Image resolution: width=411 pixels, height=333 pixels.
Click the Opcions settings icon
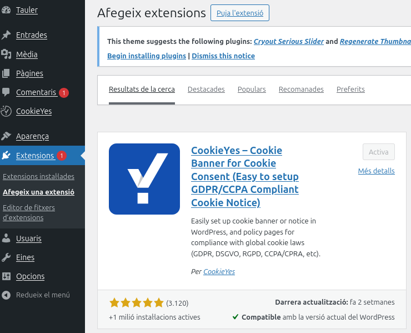pos(6,276)
